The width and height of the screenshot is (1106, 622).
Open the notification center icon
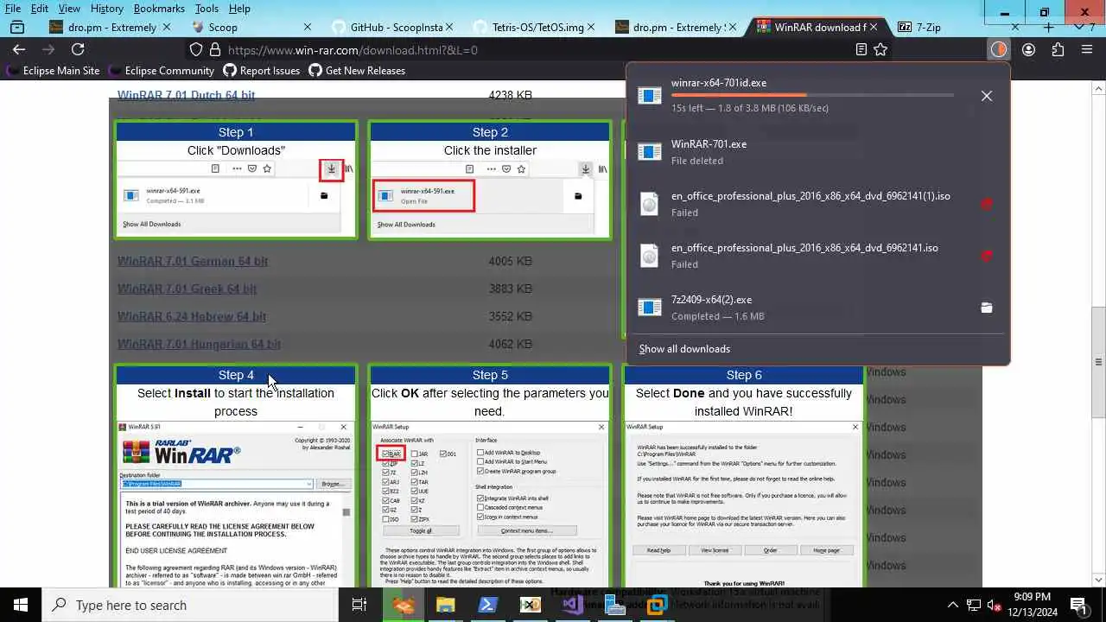click(x=1079, y=605)
